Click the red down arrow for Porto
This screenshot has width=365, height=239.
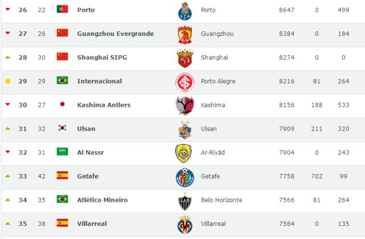pyautogui.click(x=7, y=9)
